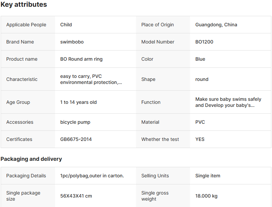Image resolution: width=272 pixels, height=207 pixels.
Task: Select the Guangdong, China origin value
Action: [x=216, y=25]
